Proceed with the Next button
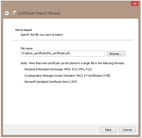This screenshot has width=142, height=138. (x=108, y=130)
